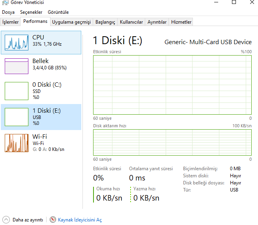The width and height of the screenshot is (258, 225).
Task: Open the 0 Diski (C:) SSD panel
Action: click(x=41, y=91)
